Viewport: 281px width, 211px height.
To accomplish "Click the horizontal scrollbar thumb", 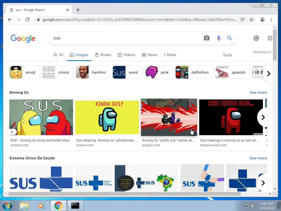I will (124, 194).
